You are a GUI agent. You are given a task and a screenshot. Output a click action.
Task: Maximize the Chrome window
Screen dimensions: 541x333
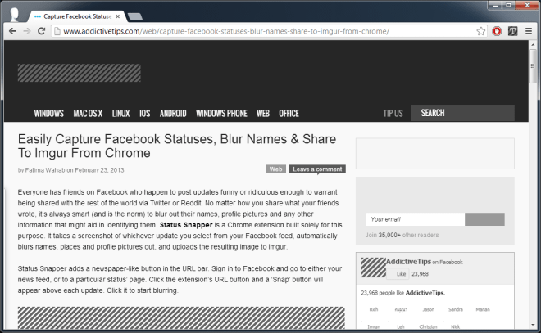pos(509,6)
